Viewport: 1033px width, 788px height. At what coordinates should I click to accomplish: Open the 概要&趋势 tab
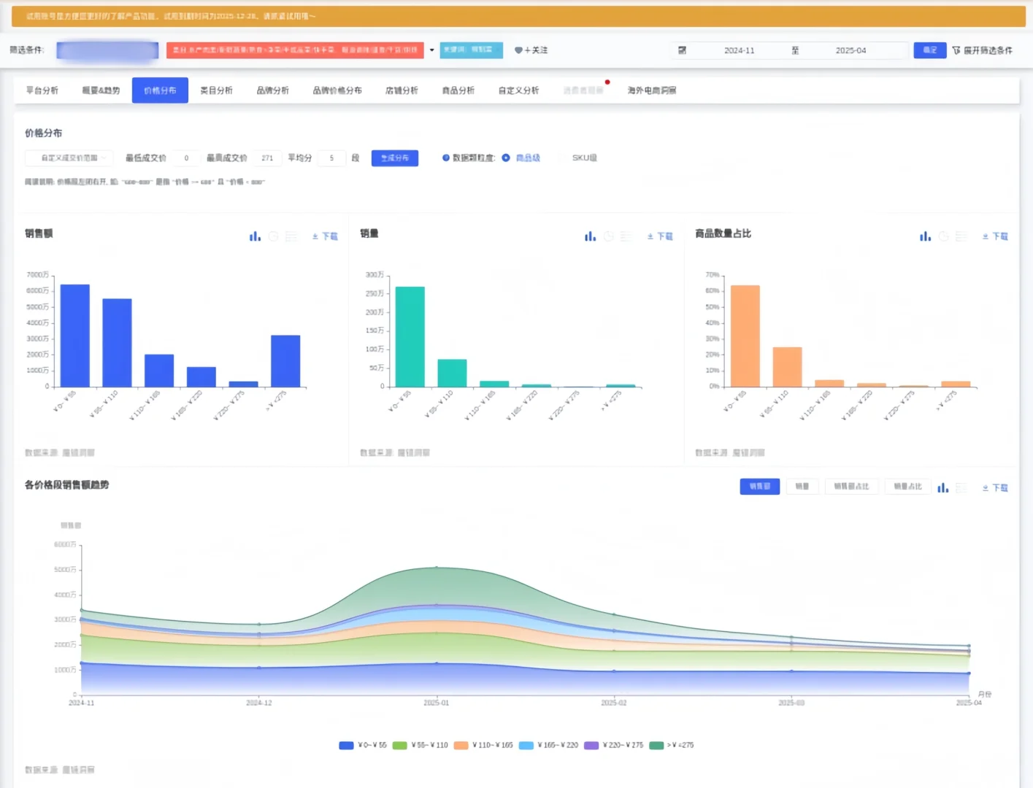pos(101,90)
